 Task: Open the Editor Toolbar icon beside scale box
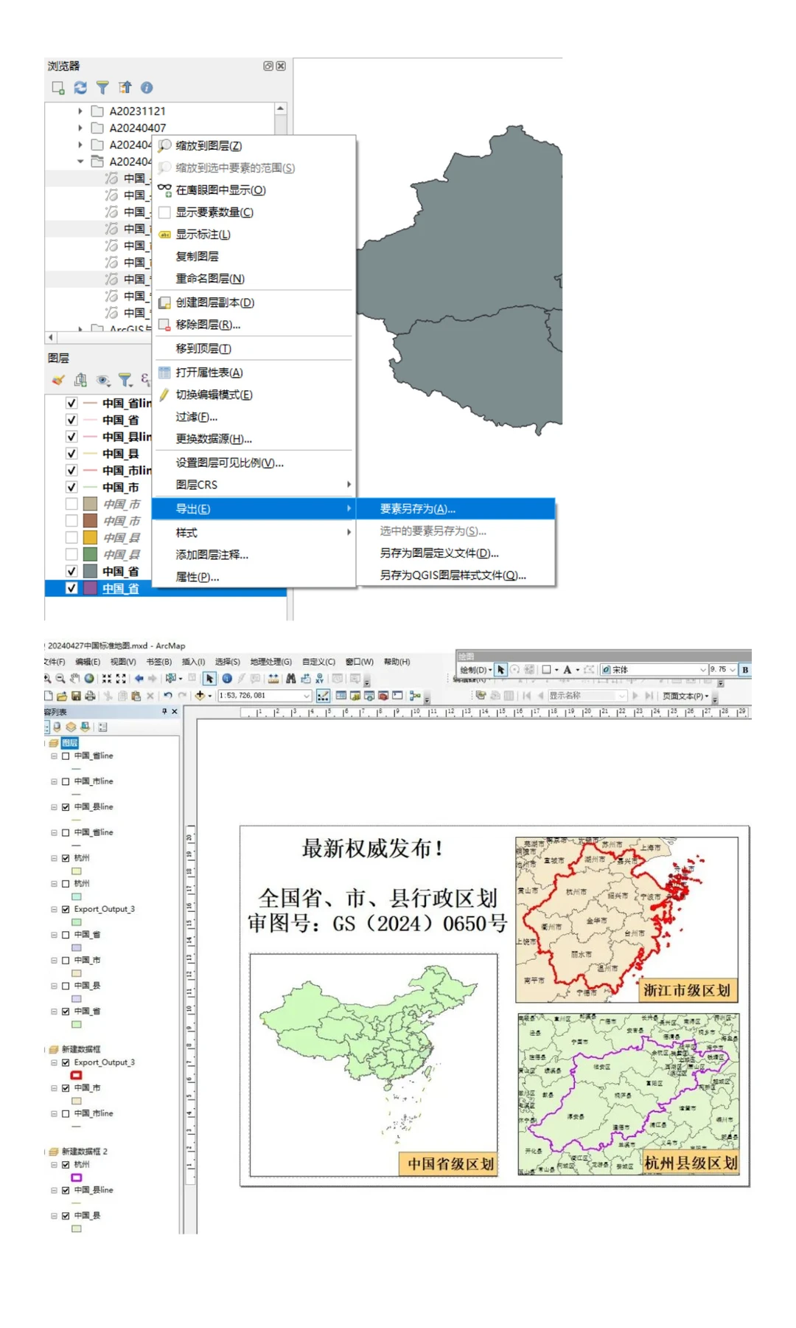pyautogui.click(x=323, y=696)
